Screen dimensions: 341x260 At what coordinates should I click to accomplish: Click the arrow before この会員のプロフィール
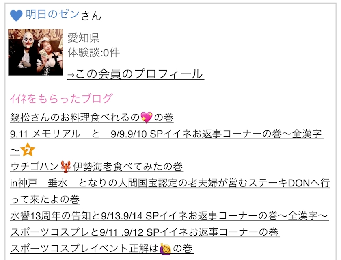(x=71, y=75)
